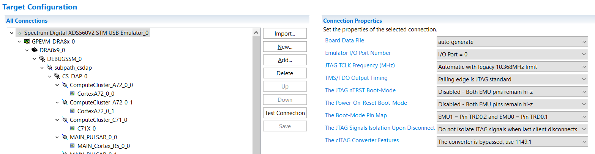The height and width of the screenshot is (154, 595).
Task: Open the JTAG TCLK Frequency dropdown
Action: point(512,67)
